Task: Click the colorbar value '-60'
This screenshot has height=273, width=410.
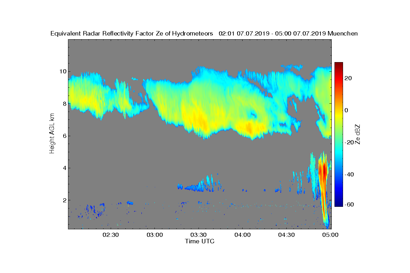Action: click(x=350, y=204)
